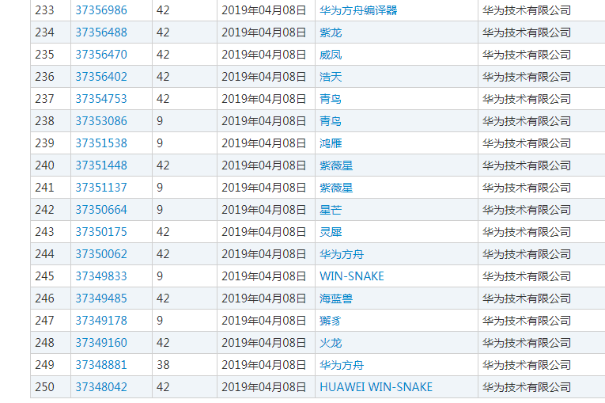This screenshot has height=403, width=605.
Task: Open application number 37351137
Action: (100, 188)
